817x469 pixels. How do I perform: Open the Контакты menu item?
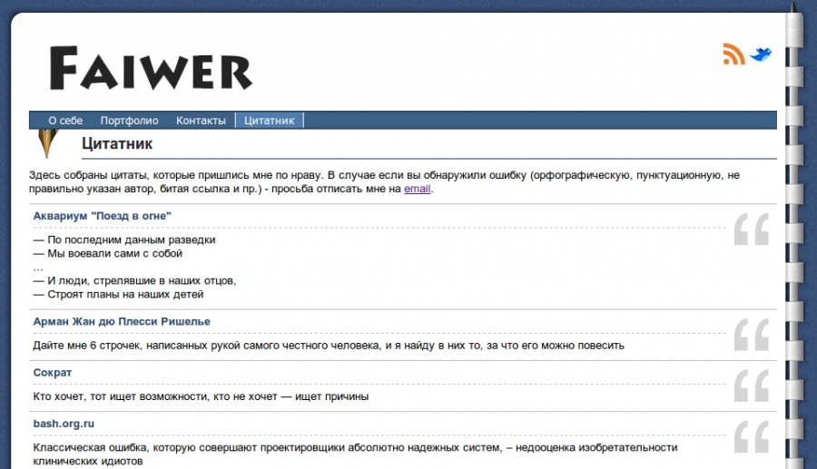[201, 121]
